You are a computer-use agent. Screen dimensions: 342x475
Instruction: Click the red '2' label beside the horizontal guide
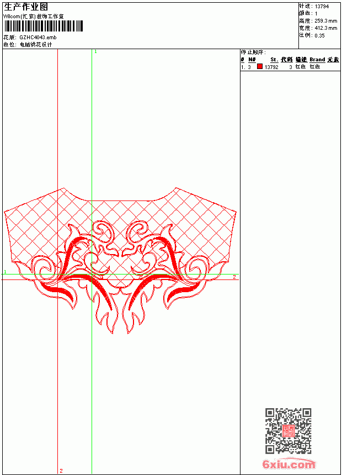tap(234, 277)
